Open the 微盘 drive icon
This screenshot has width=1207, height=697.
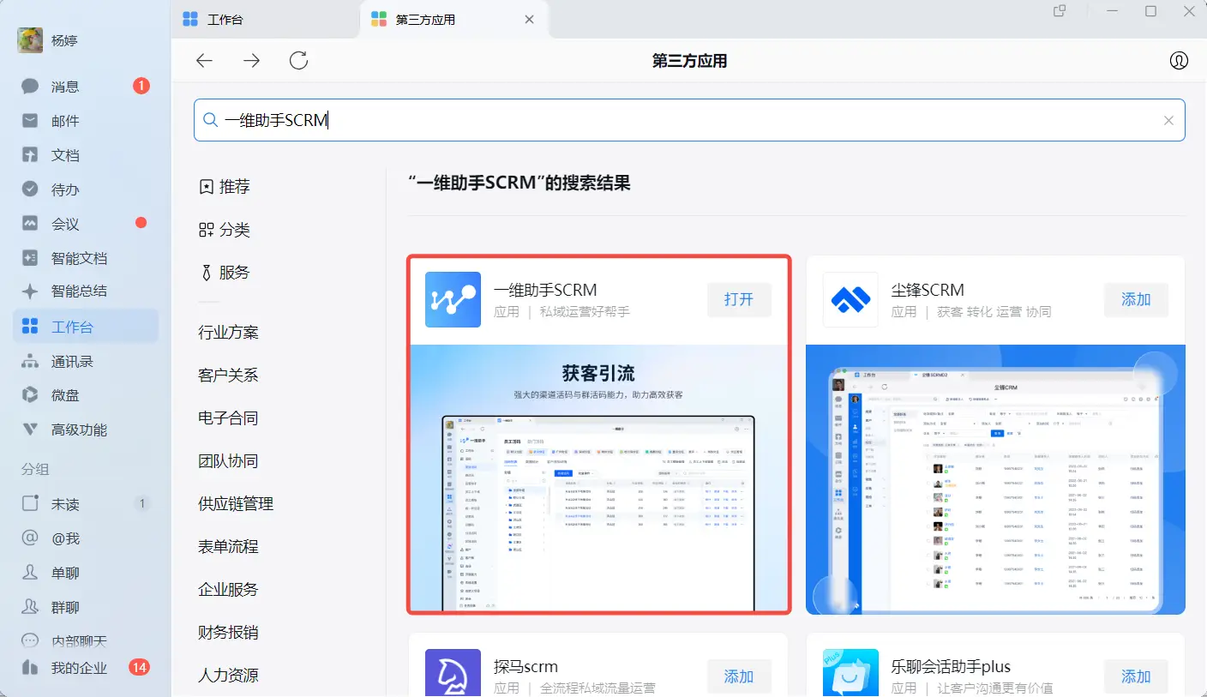click(x=30, y=395)
